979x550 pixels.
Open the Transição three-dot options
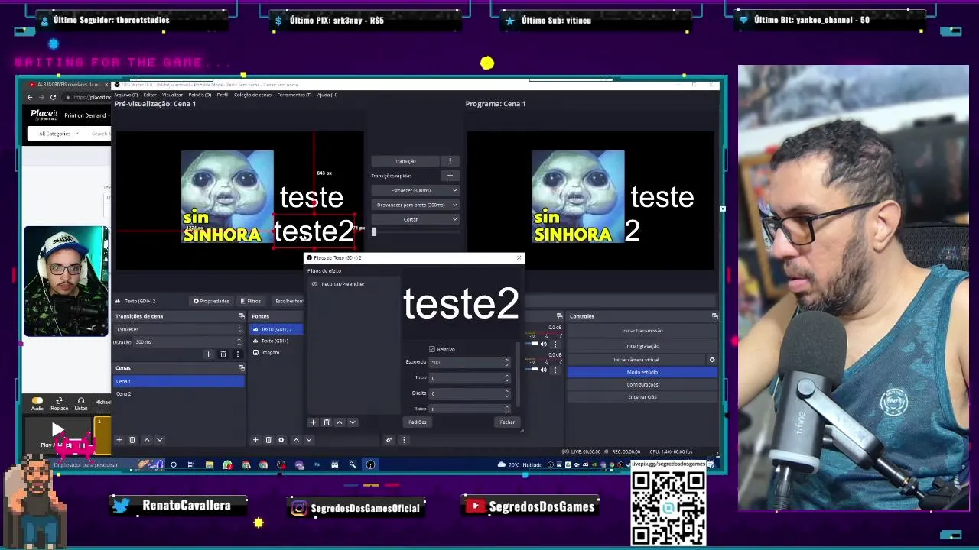click(450, 161)
